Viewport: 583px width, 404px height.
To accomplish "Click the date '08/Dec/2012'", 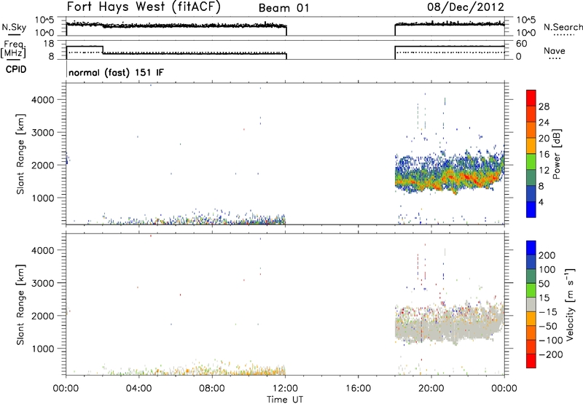I will (x=466, y=7).
